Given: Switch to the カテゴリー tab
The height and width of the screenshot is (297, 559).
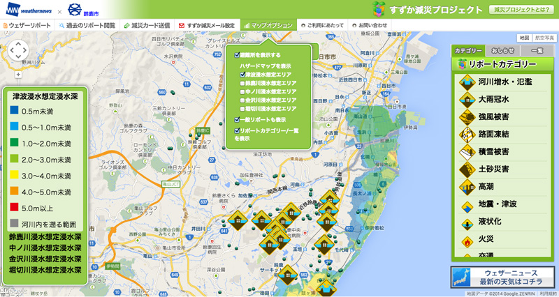Looking at the screenshot, I should point(468,51).
